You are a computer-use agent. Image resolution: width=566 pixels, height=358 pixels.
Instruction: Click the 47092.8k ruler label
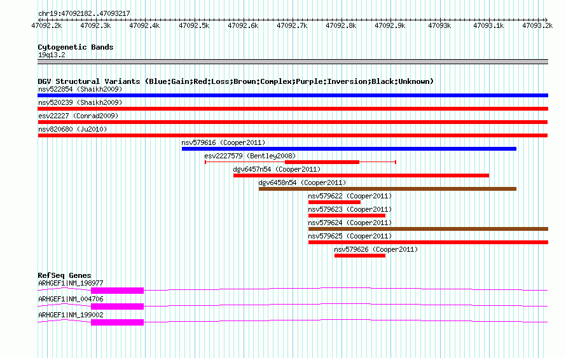341,25
